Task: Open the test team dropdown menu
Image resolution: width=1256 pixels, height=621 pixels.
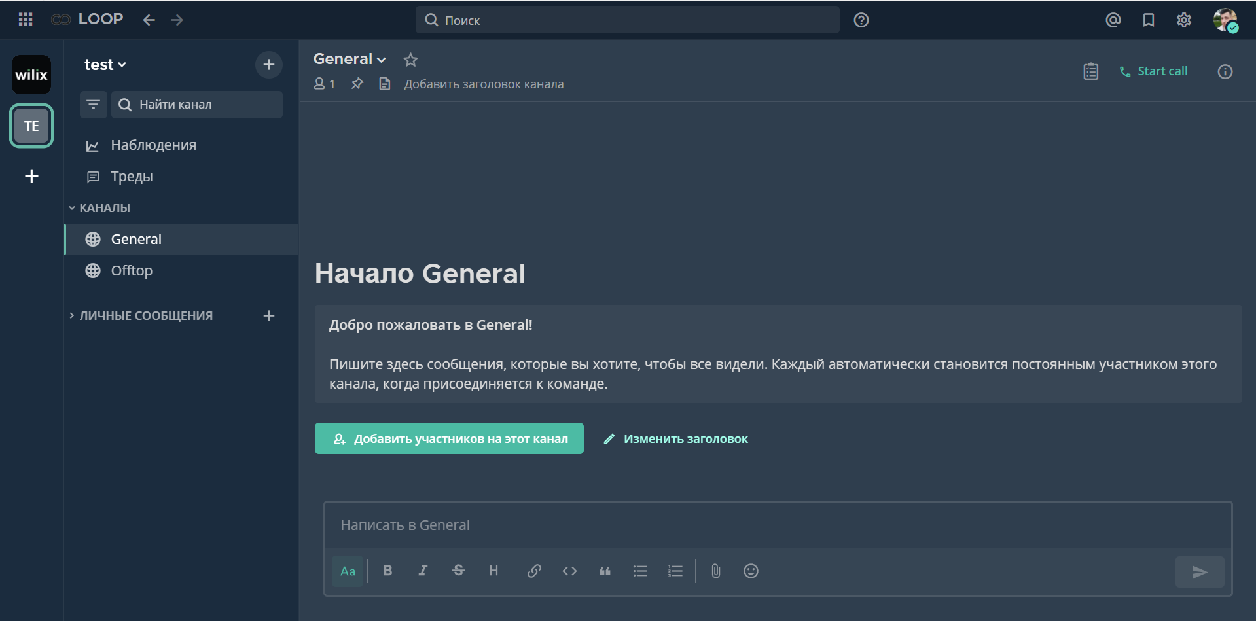Action: click(105, 65)
